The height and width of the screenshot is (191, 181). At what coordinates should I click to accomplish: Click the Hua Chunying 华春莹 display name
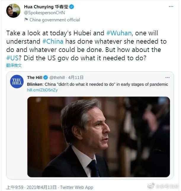pos(46,7)
